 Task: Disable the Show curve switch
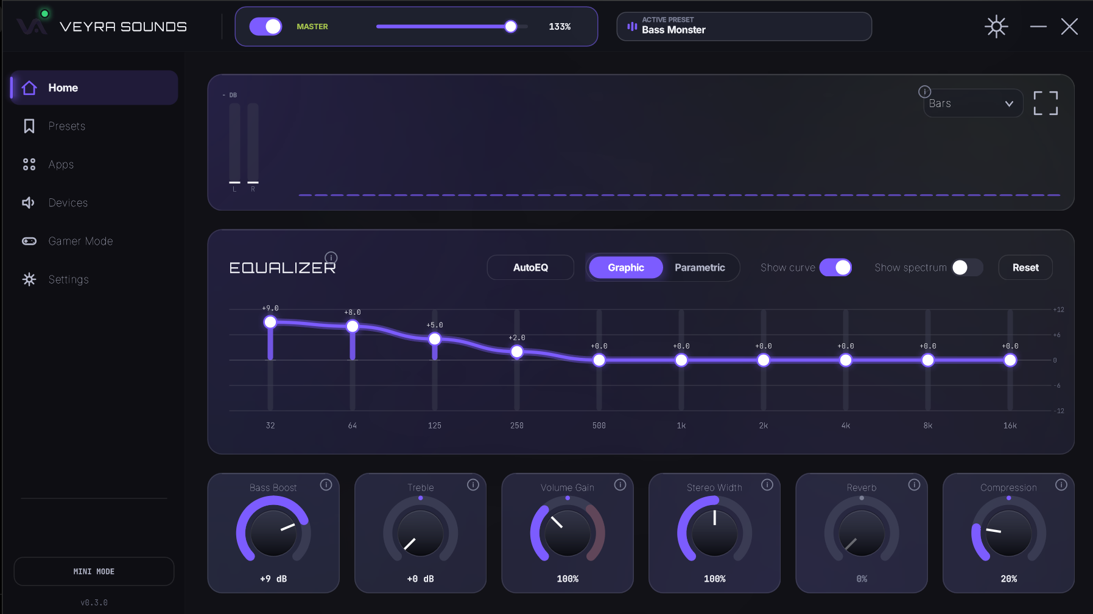[835, 268]
